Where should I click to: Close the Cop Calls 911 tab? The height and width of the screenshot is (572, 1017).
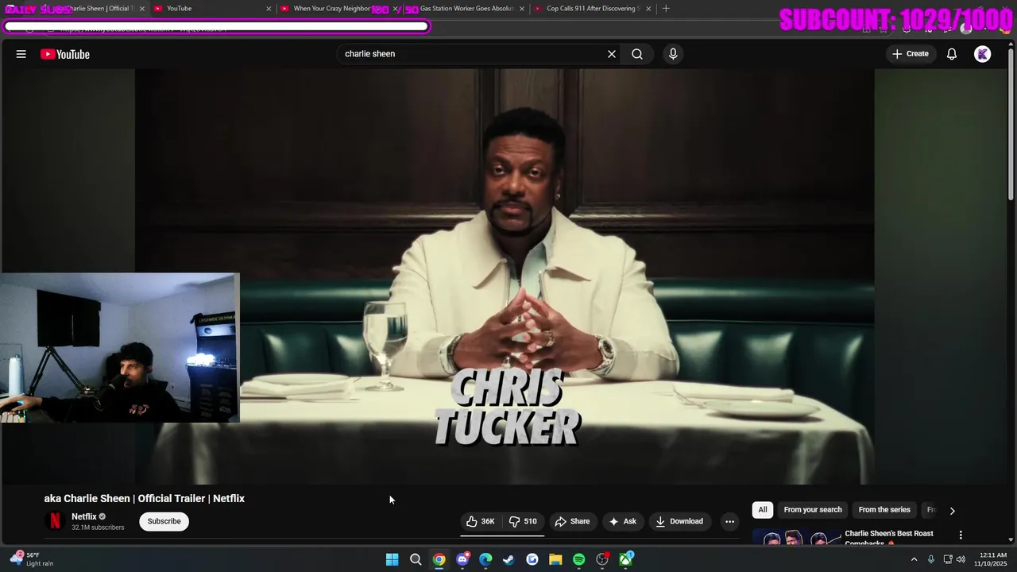pos(648,9)
